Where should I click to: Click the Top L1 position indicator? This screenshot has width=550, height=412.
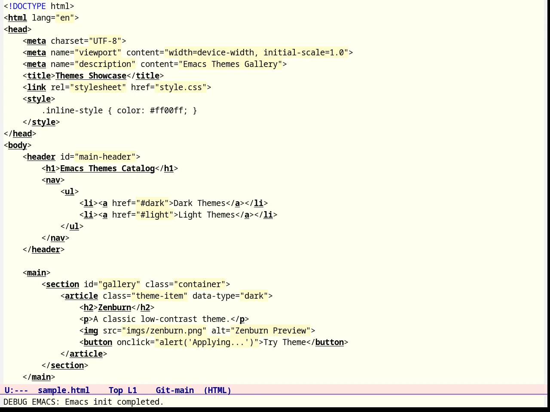[122, 390]
